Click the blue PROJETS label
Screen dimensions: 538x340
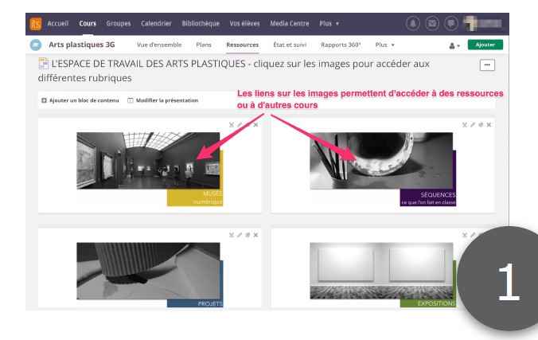[x=195, y=303]
